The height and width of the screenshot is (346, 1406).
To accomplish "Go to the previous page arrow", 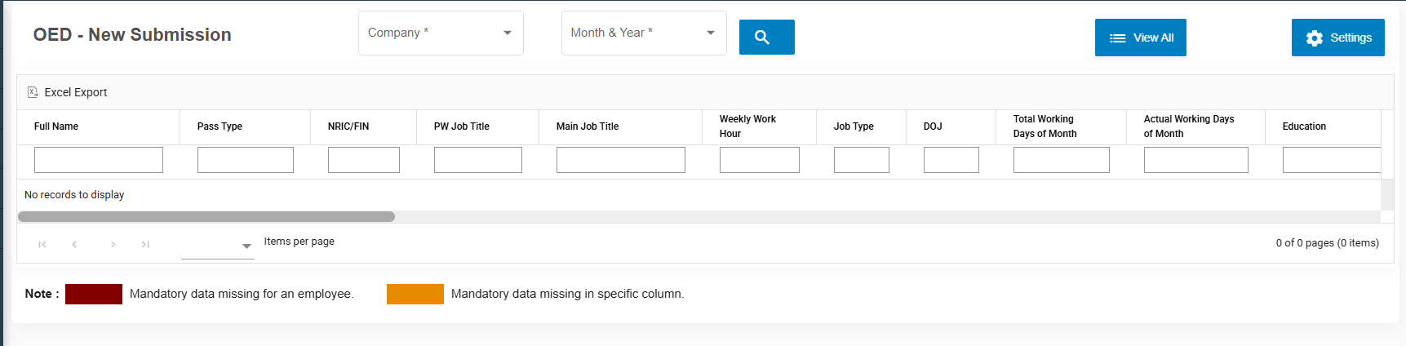I will coord(74,244).
